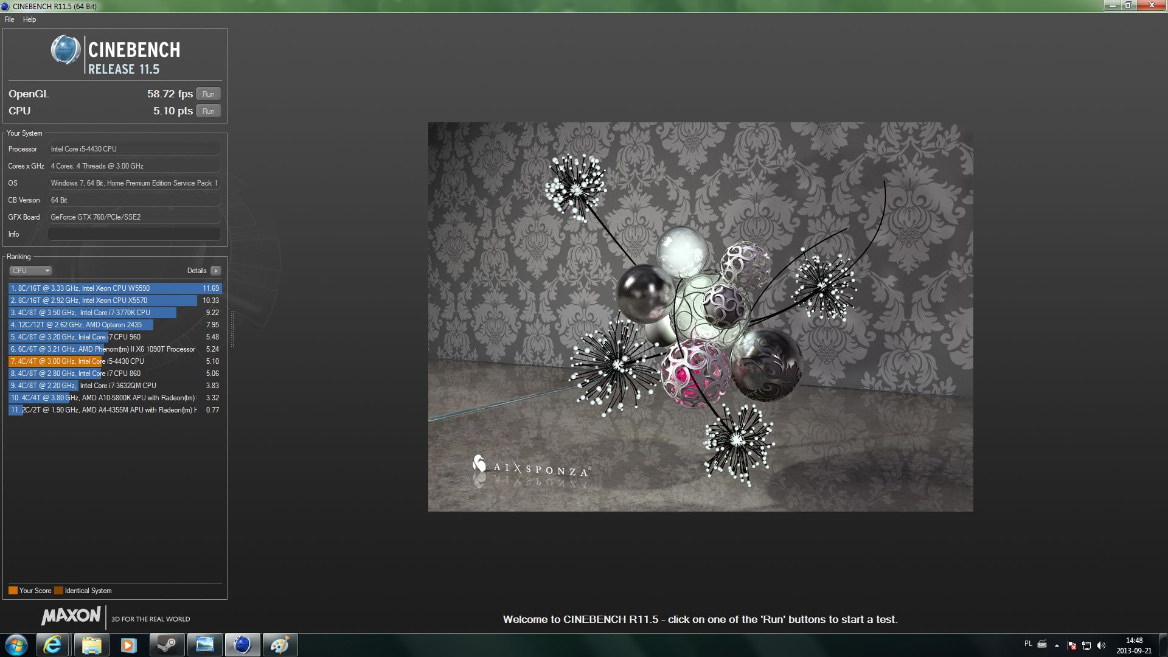Screen dimensions: 1168x657
Task: Click the Cinebench globe logo icon
Action: (x=65, y=50)
